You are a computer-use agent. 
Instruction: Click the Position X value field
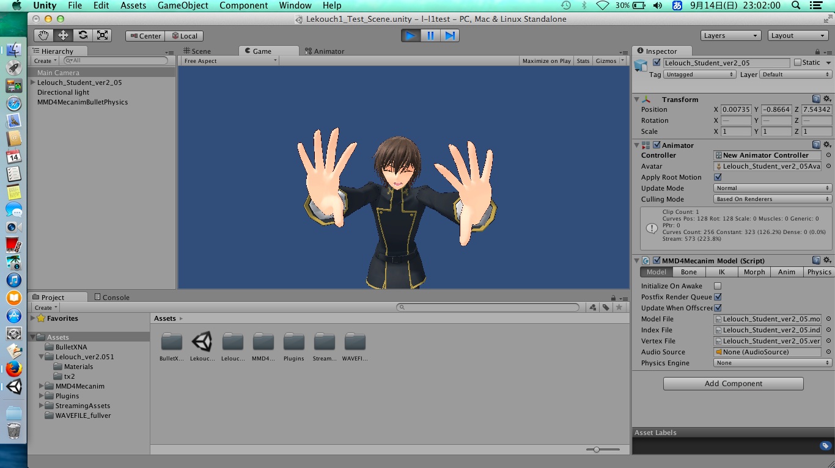pyautogui.click(x=736, y=109)
